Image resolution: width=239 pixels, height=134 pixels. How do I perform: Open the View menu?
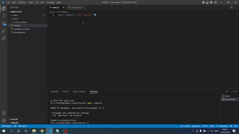(31, 3)
